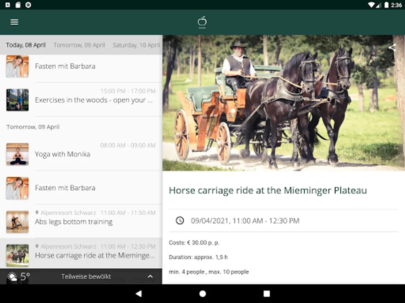Switch to Saturday, 10 April tab
Viewport: 405px width, 303px height.
(136, 45)
